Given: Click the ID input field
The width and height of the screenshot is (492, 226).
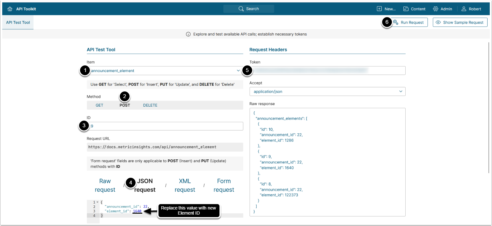Looking at the screenshot, I should tap(165, 126).
